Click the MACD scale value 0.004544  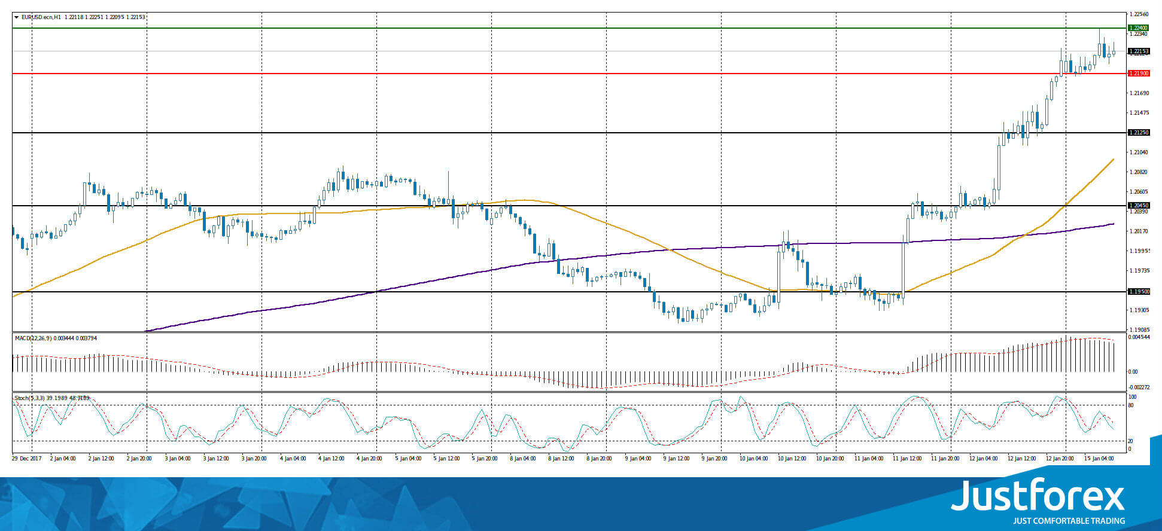[1139, 337]
